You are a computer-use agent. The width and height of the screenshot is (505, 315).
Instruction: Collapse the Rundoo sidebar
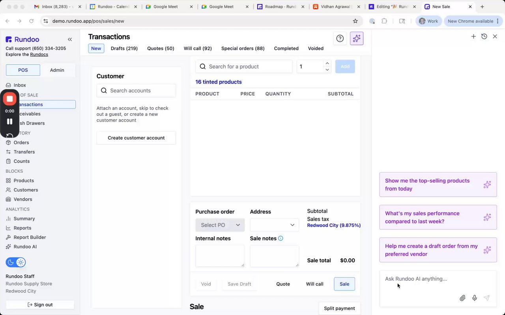click(70, 39)
